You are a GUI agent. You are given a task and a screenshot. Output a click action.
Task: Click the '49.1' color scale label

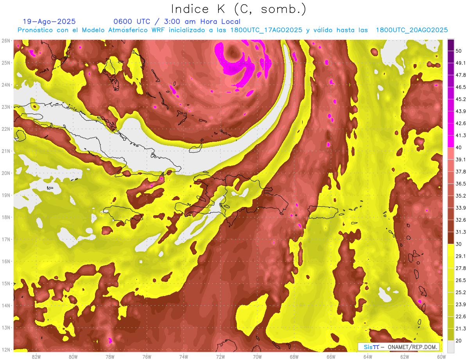click(x=460, y=63)
